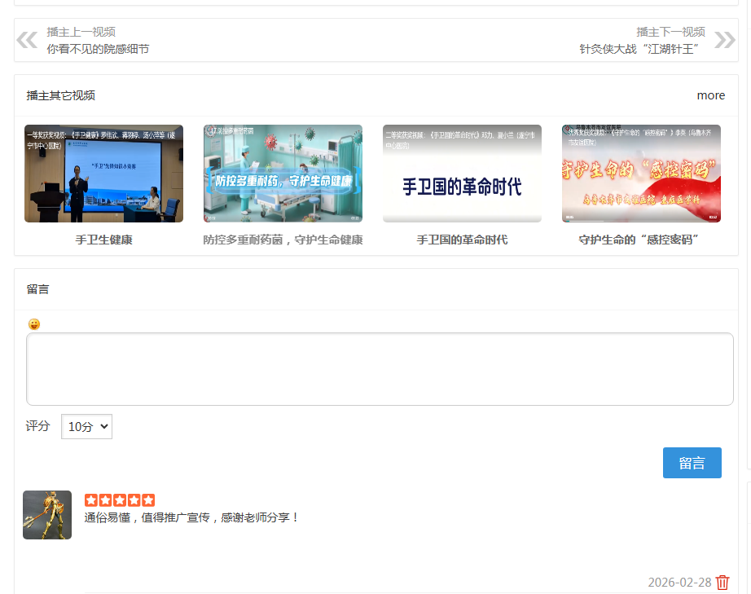
Task: Open the 防控多重耐药菌 video thumbnail
Action: click(x=283, y=174)
